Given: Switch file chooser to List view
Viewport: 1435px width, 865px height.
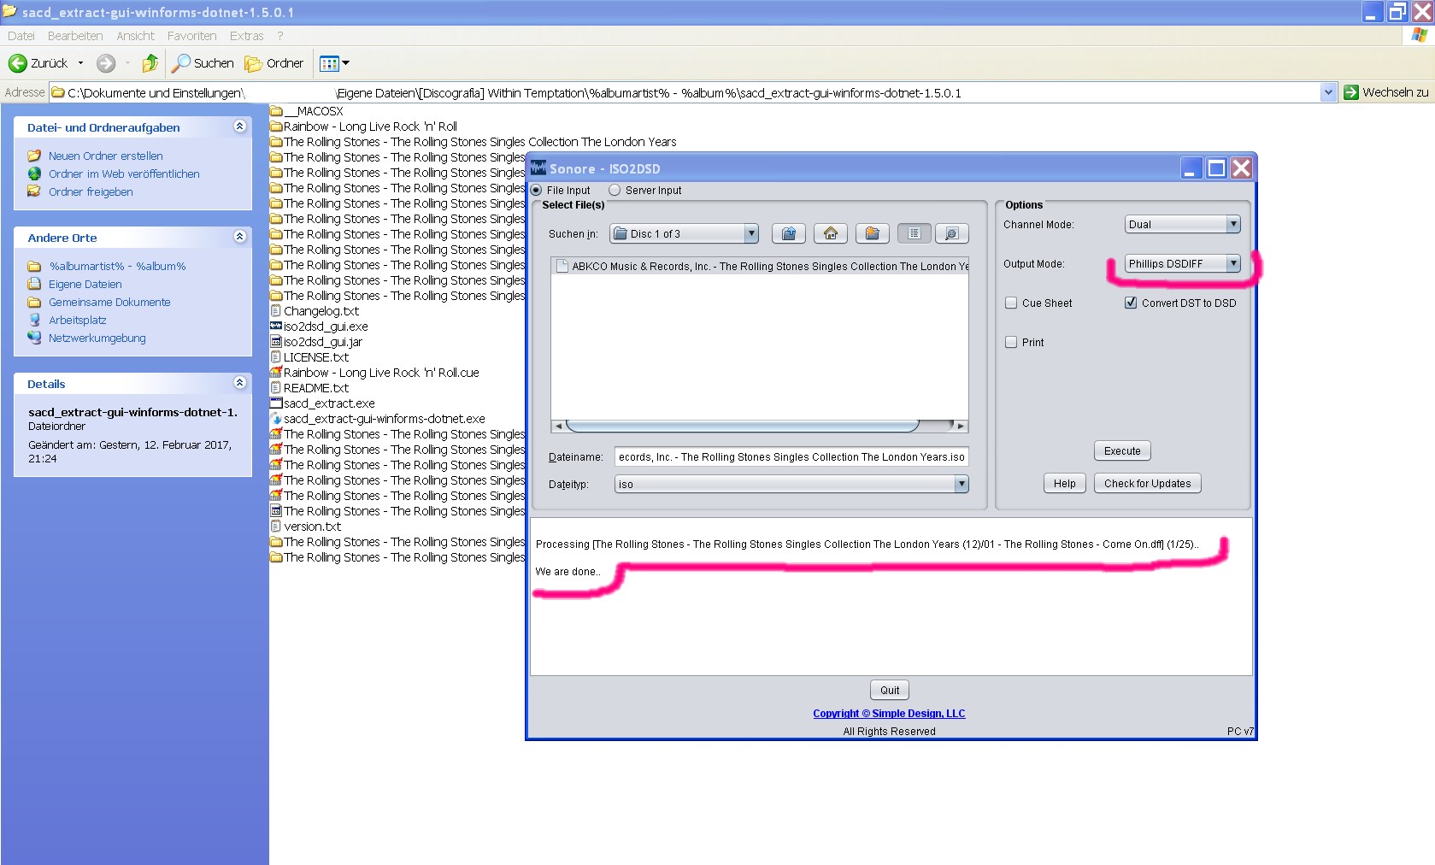Looking at the screenshot, I should pyautogui.click(x=914, y=233).
